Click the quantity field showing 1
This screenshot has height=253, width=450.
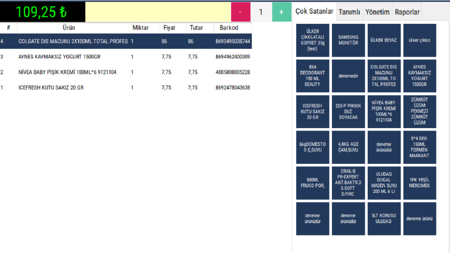[x=261, y=12]
